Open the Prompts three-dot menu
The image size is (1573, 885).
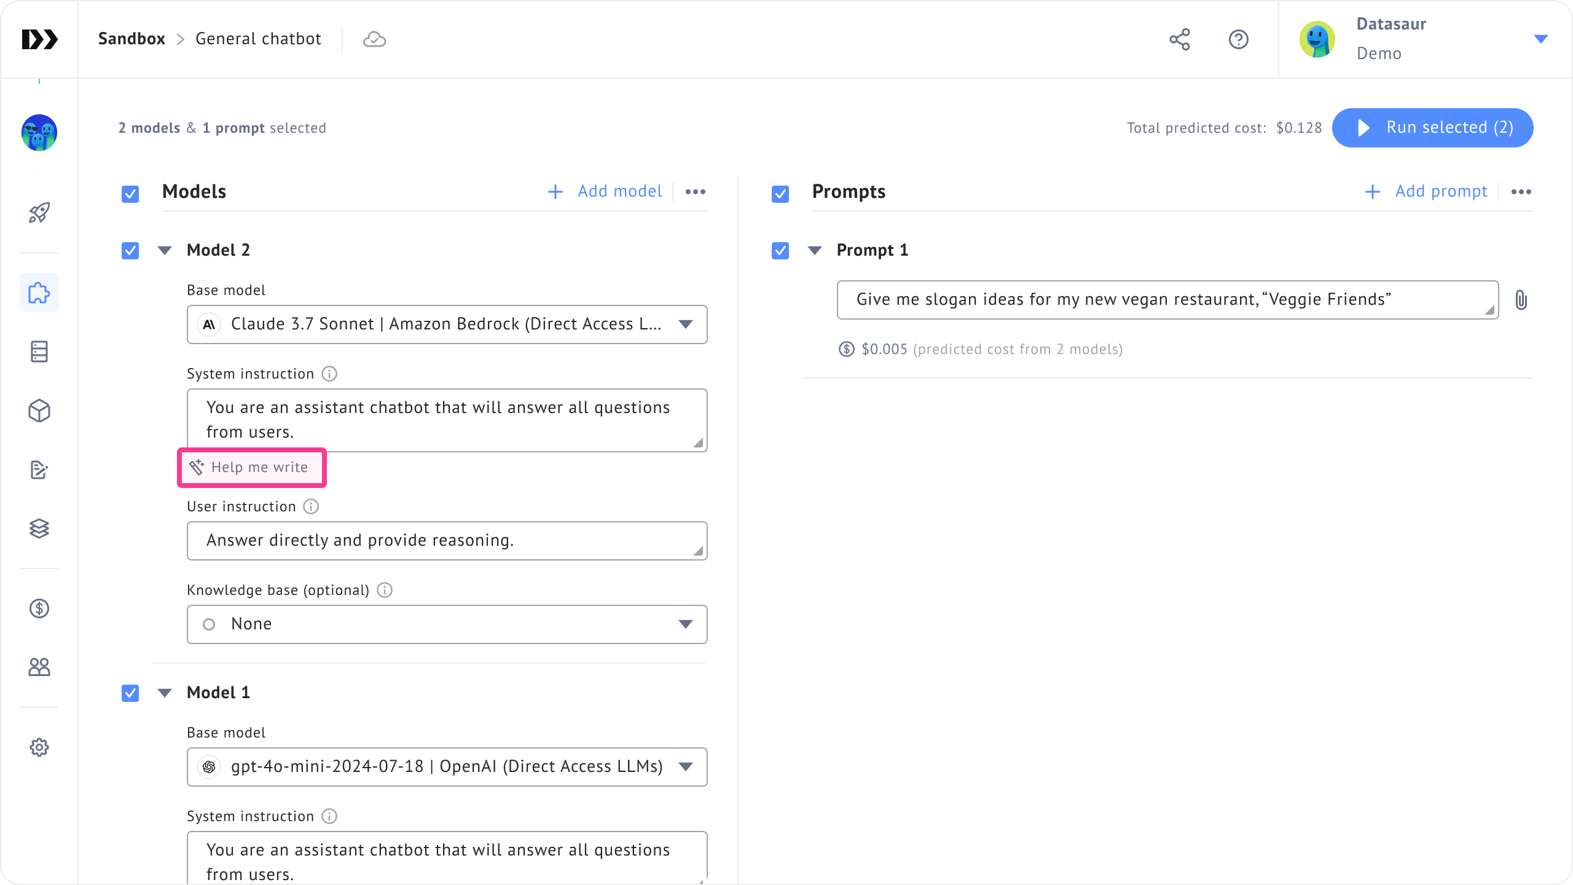pos(1521,192)
